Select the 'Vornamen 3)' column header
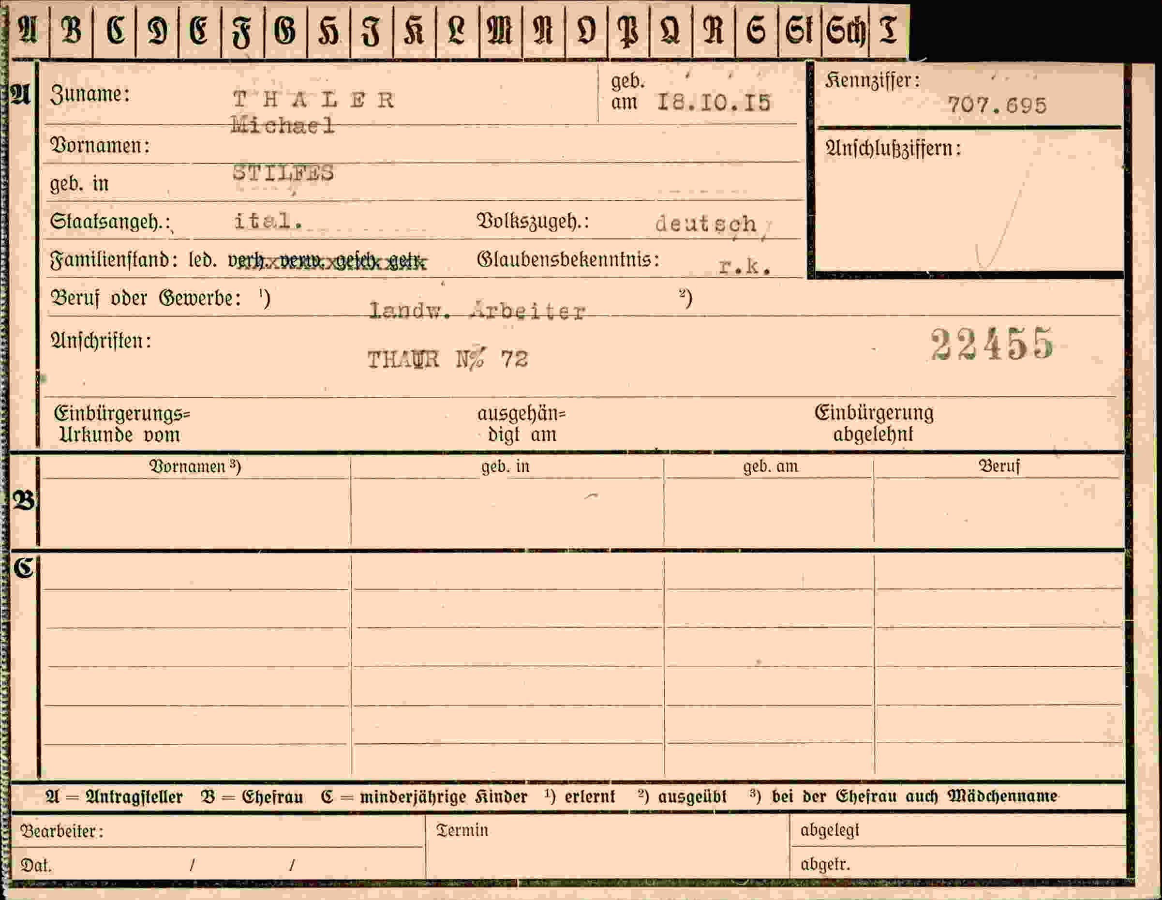This screenshot has width=1162, height=900. click(195, 466)
